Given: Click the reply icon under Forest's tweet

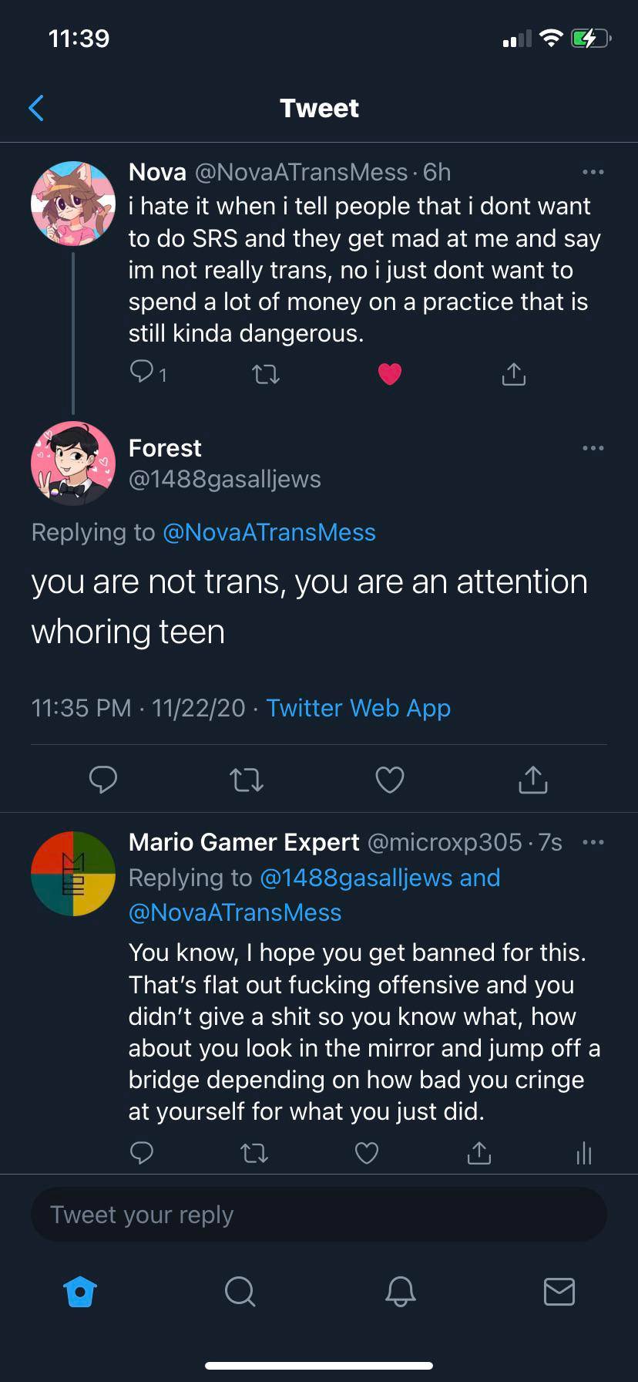Looking at the screenshot, I should click(103, 780).
